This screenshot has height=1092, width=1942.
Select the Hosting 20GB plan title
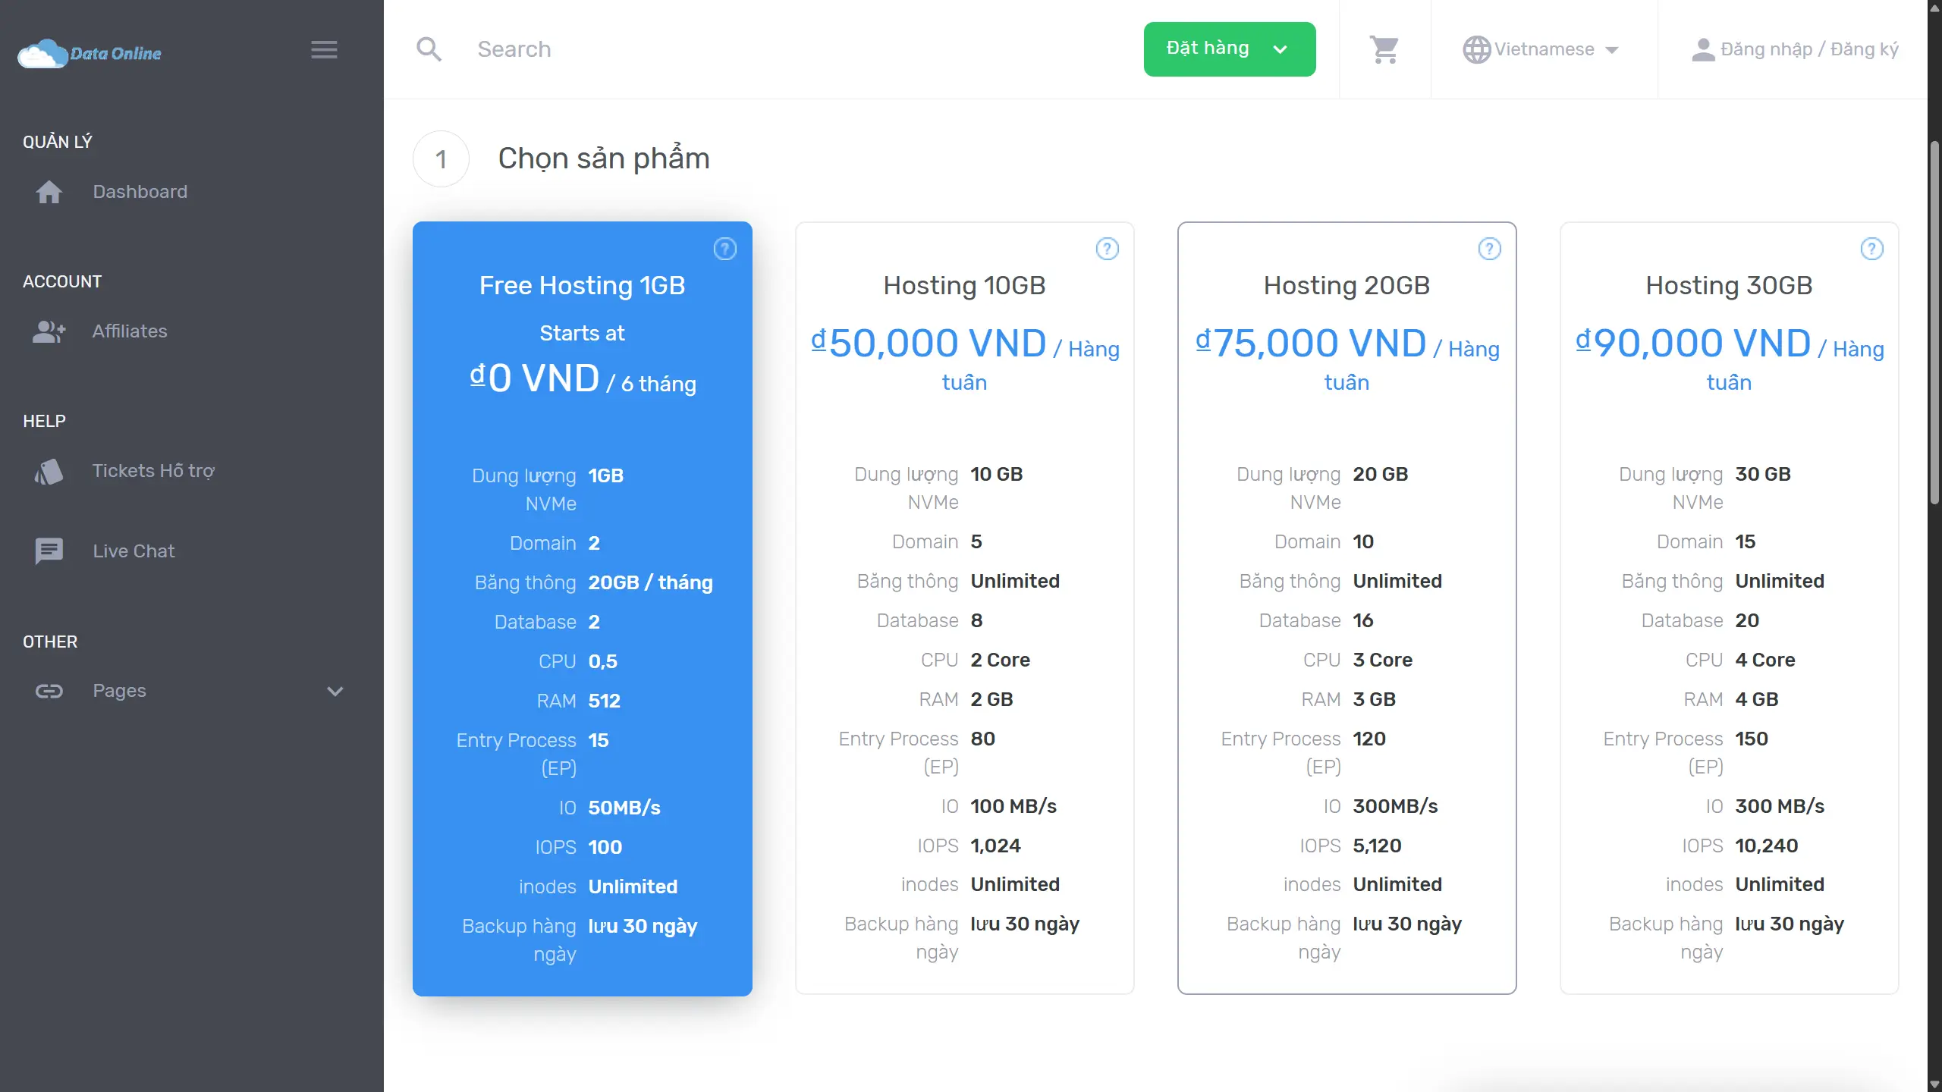point(1346,285)
